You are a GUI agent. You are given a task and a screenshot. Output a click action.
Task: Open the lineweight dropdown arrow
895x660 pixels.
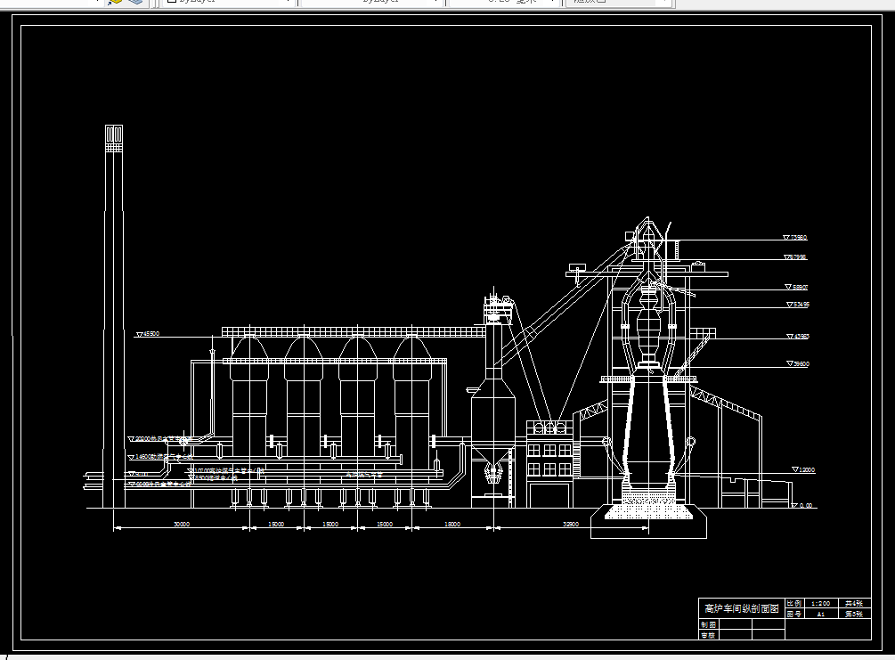tap(554, 2)
